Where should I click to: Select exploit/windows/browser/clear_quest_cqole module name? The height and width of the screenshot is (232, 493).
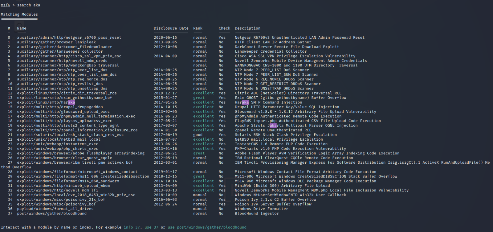coord(64,158)
